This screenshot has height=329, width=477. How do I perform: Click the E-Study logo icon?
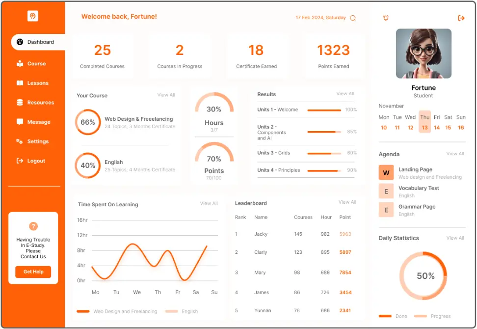pyautogui.click(x=33, y=17)
